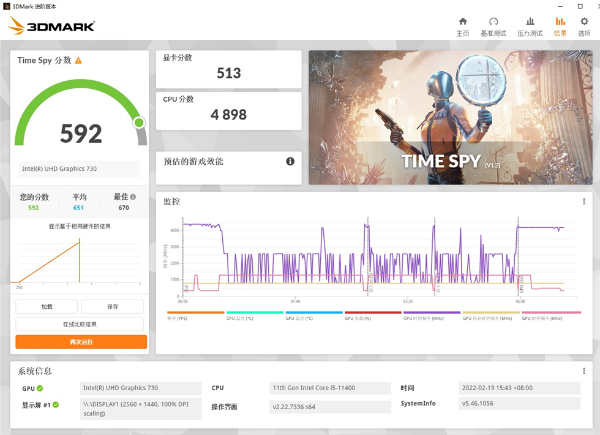The width and height of the screenshot is (600, 435).
Task: Click the 显示基于相同硬件的结果 text
Action: [80, 226]
